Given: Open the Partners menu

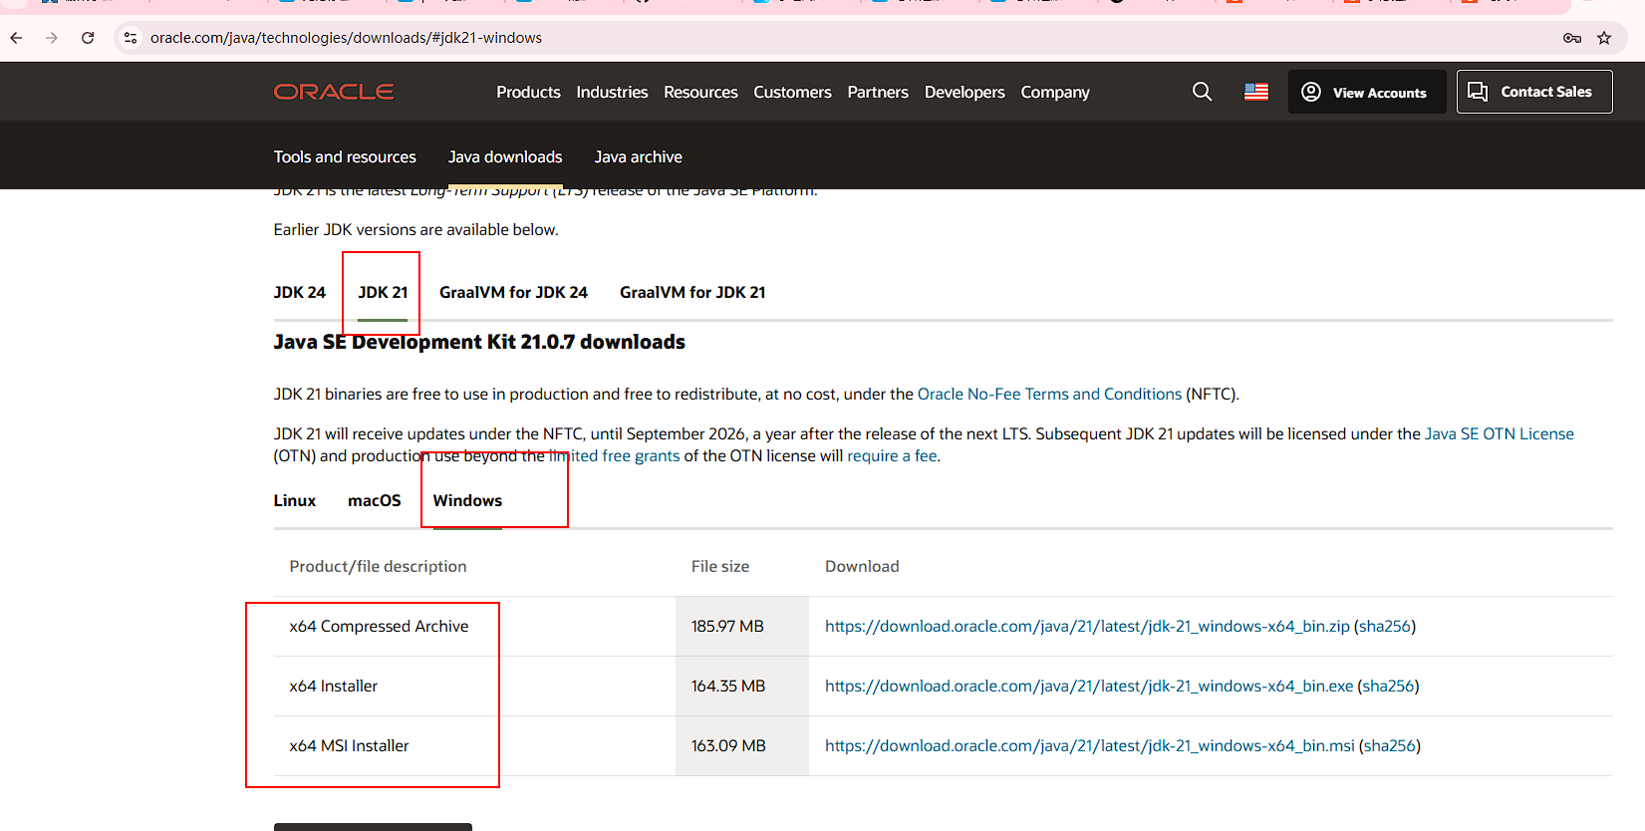Looking at the screenshot, I should point(878,92).
